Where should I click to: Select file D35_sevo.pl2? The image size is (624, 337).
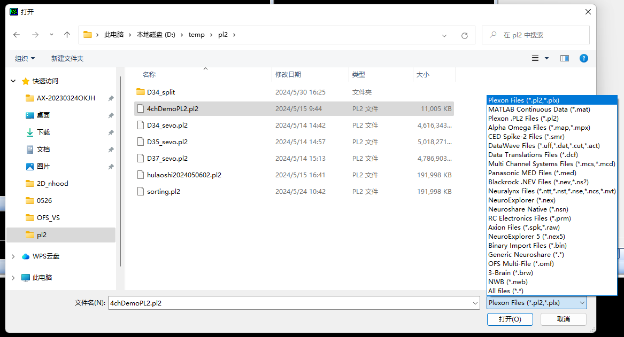coord(294,142)
